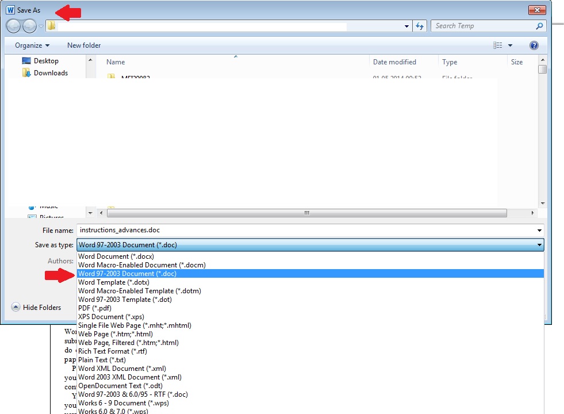This screenshot has height=414, width=564.
Task: Close the Save As dialog
Action: tap(537, 10)
